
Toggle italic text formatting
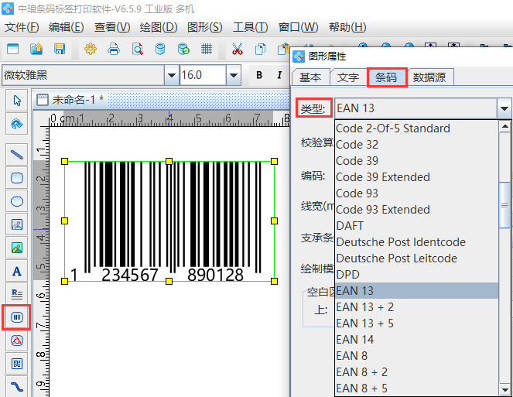[x=278, y=75]
